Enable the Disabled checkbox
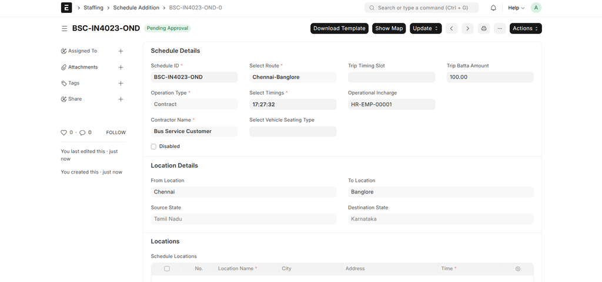602x282 pixels. pyautogui.click(x=153, y=147)
